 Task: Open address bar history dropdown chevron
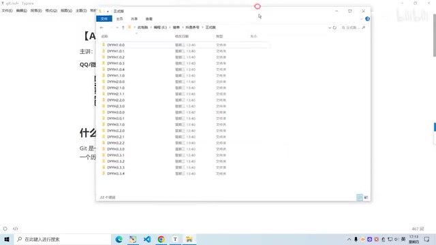coord(330,27)
